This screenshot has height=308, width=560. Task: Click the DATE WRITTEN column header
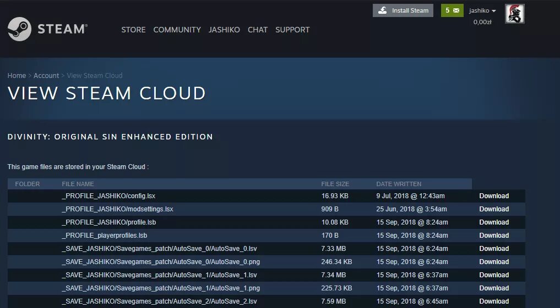click(399, 184)
